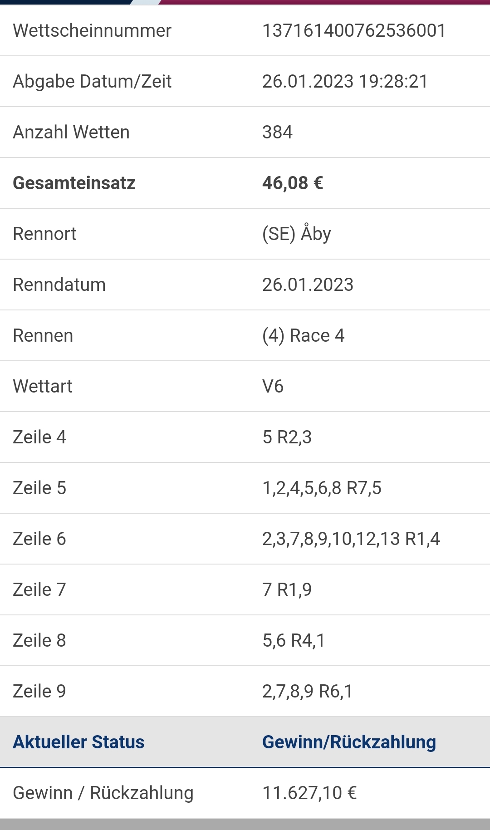The width and height of the screenshot is (490, 830).
Task: Select the submission timestamp 26.01.2023 19:28:21
Action: coord(345,82)
